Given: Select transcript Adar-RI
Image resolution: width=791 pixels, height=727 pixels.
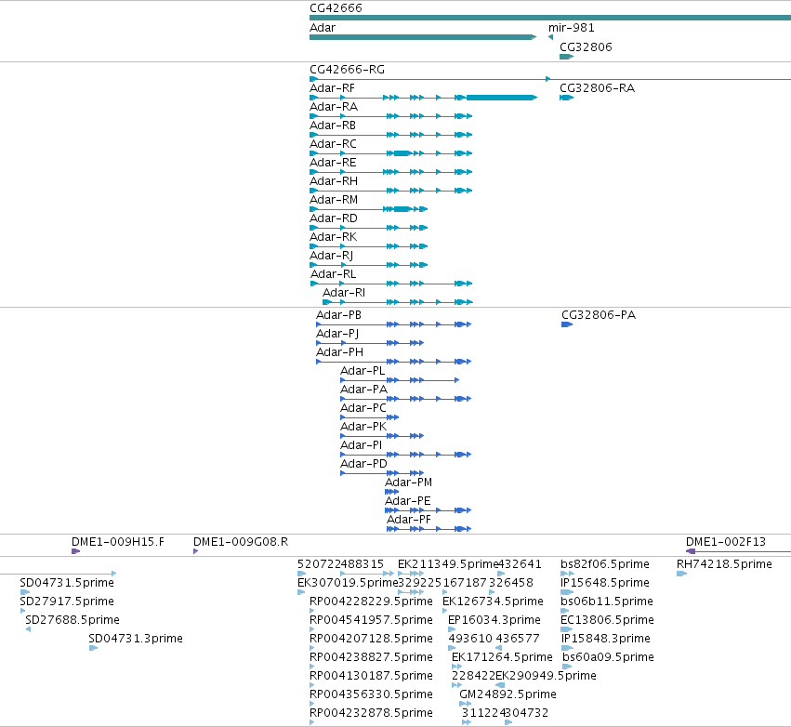Looking at the screenshot, I should [344, 293].
